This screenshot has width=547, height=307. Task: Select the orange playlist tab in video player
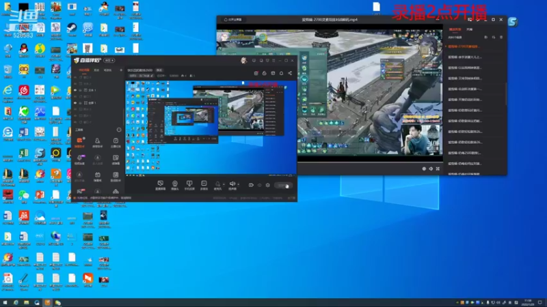(x=455, y=29)
